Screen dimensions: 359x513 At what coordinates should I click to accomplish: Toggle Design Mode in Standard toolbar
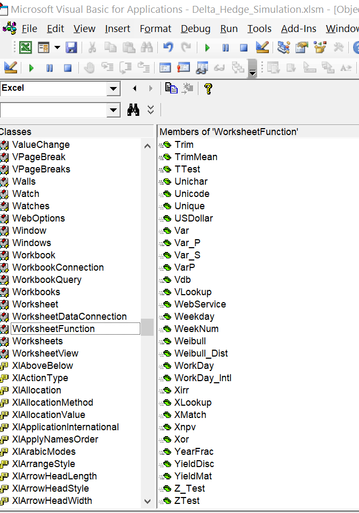tap(262, 48)
